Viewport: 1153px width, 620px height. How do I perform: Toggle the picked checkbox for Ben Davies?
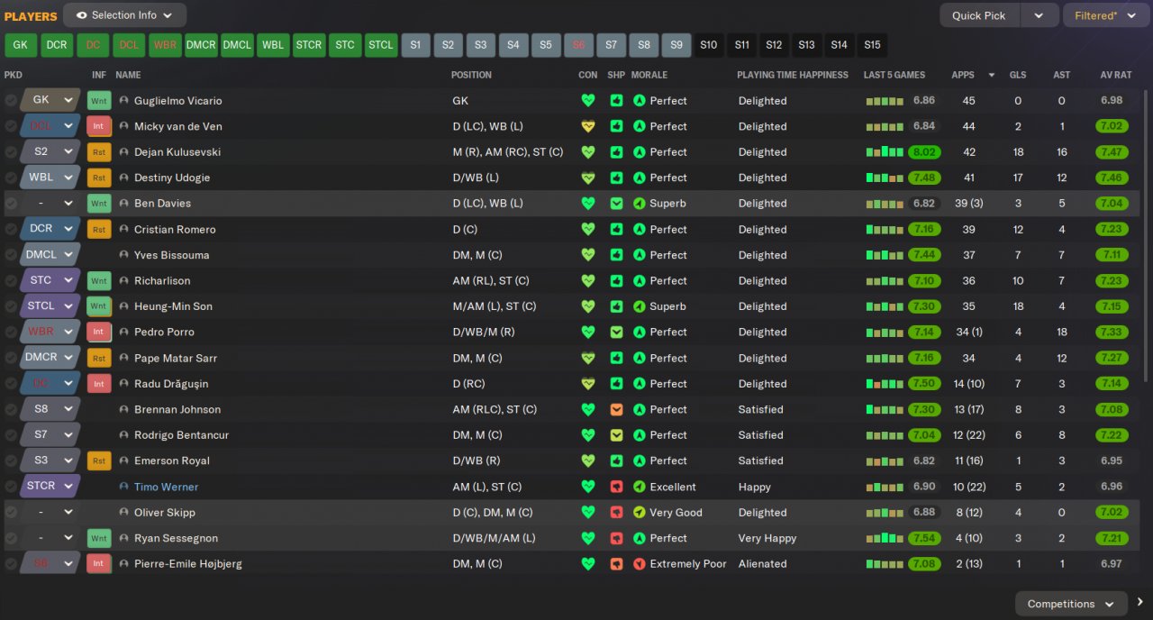pos(11,204)
